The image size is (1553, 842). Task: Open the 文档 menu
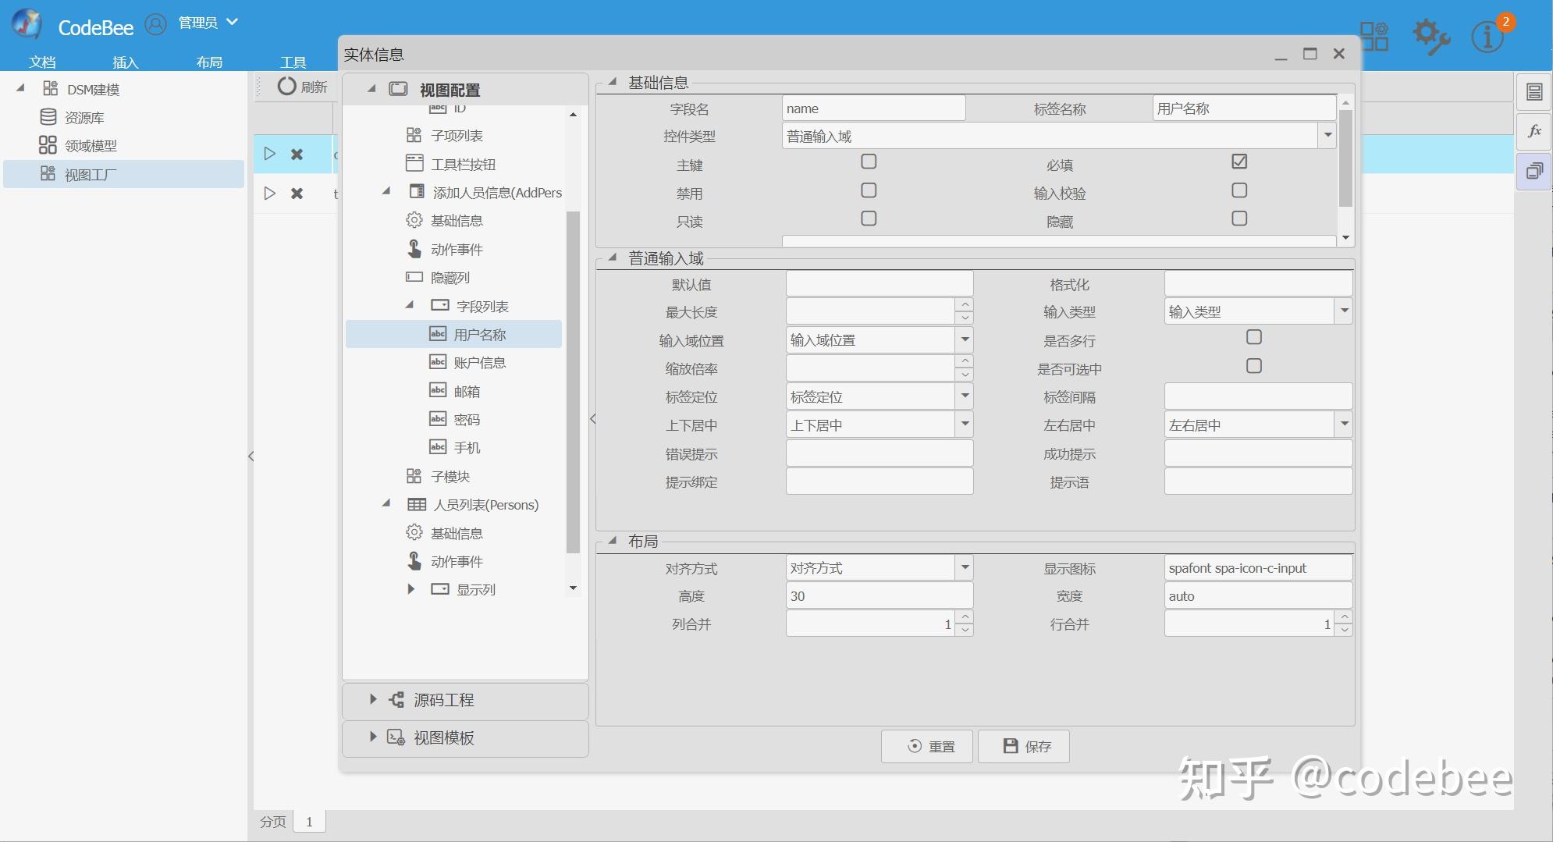[x=43, y=62]
